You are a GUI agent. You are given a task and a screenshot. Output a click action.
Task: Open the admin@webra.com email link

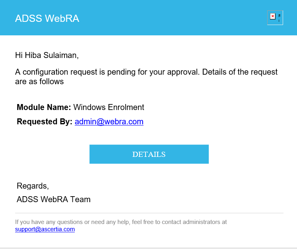(109, 122)
